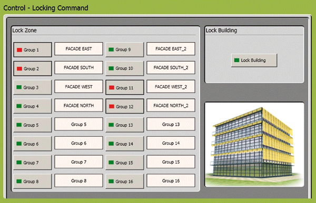
Task: Click the red indicator on Group 12
Action: (112, 106)
